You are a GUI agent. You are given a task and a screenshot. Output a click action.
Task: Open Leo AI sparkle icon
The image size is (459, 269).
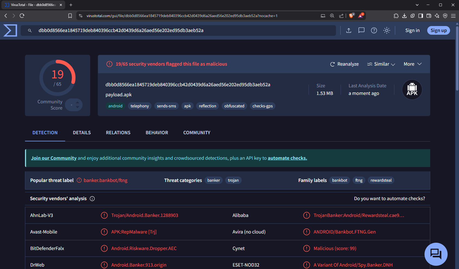[x=437, y=16]
